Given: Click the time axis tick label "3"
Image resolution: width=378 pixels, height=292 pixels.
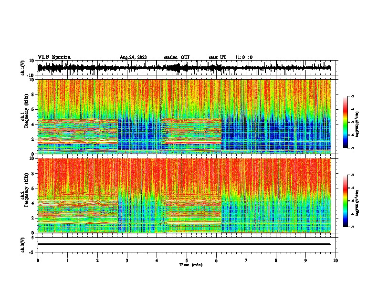Looking at the screenshot, I should pyautogui.click(x=127, y=260).
